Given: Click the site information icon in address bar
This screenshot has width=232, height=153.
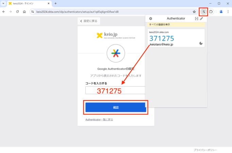Looking at the screenshot, I should click(x=33, y=12).
